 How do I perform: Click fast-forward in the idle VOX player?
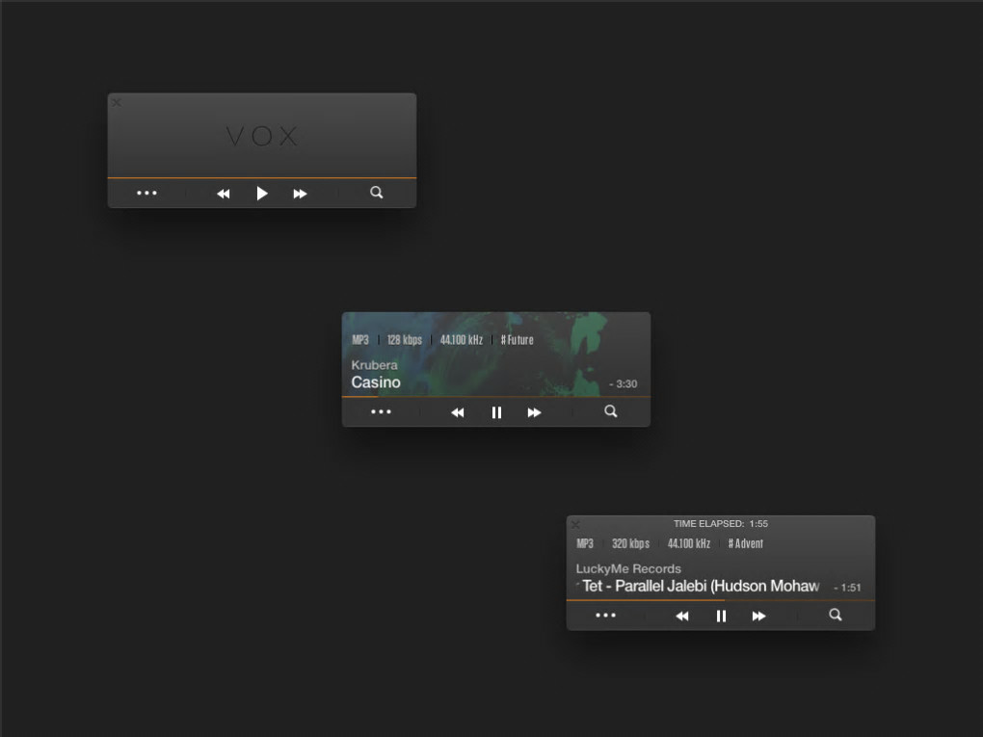click(x=301, y=194)
